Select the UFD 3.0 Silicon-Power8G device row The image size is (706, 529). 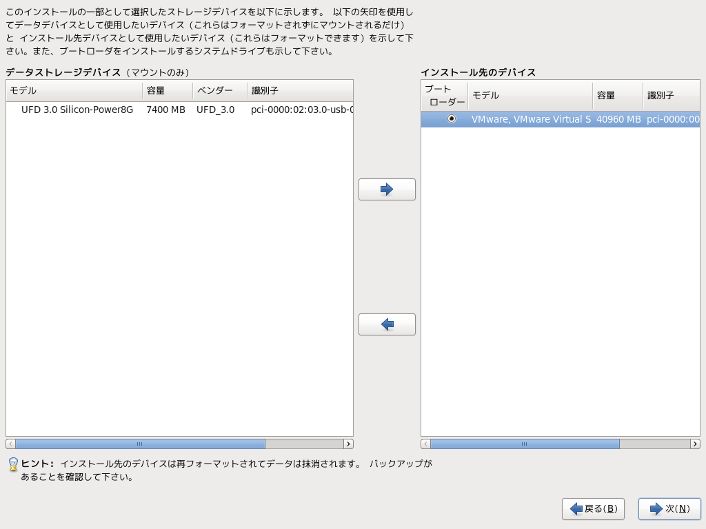(77, 110)
